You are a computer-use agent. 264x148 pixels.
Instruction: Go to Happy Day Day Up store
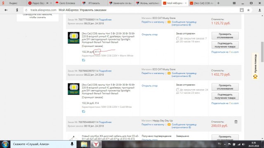click(x=153, y=125)
